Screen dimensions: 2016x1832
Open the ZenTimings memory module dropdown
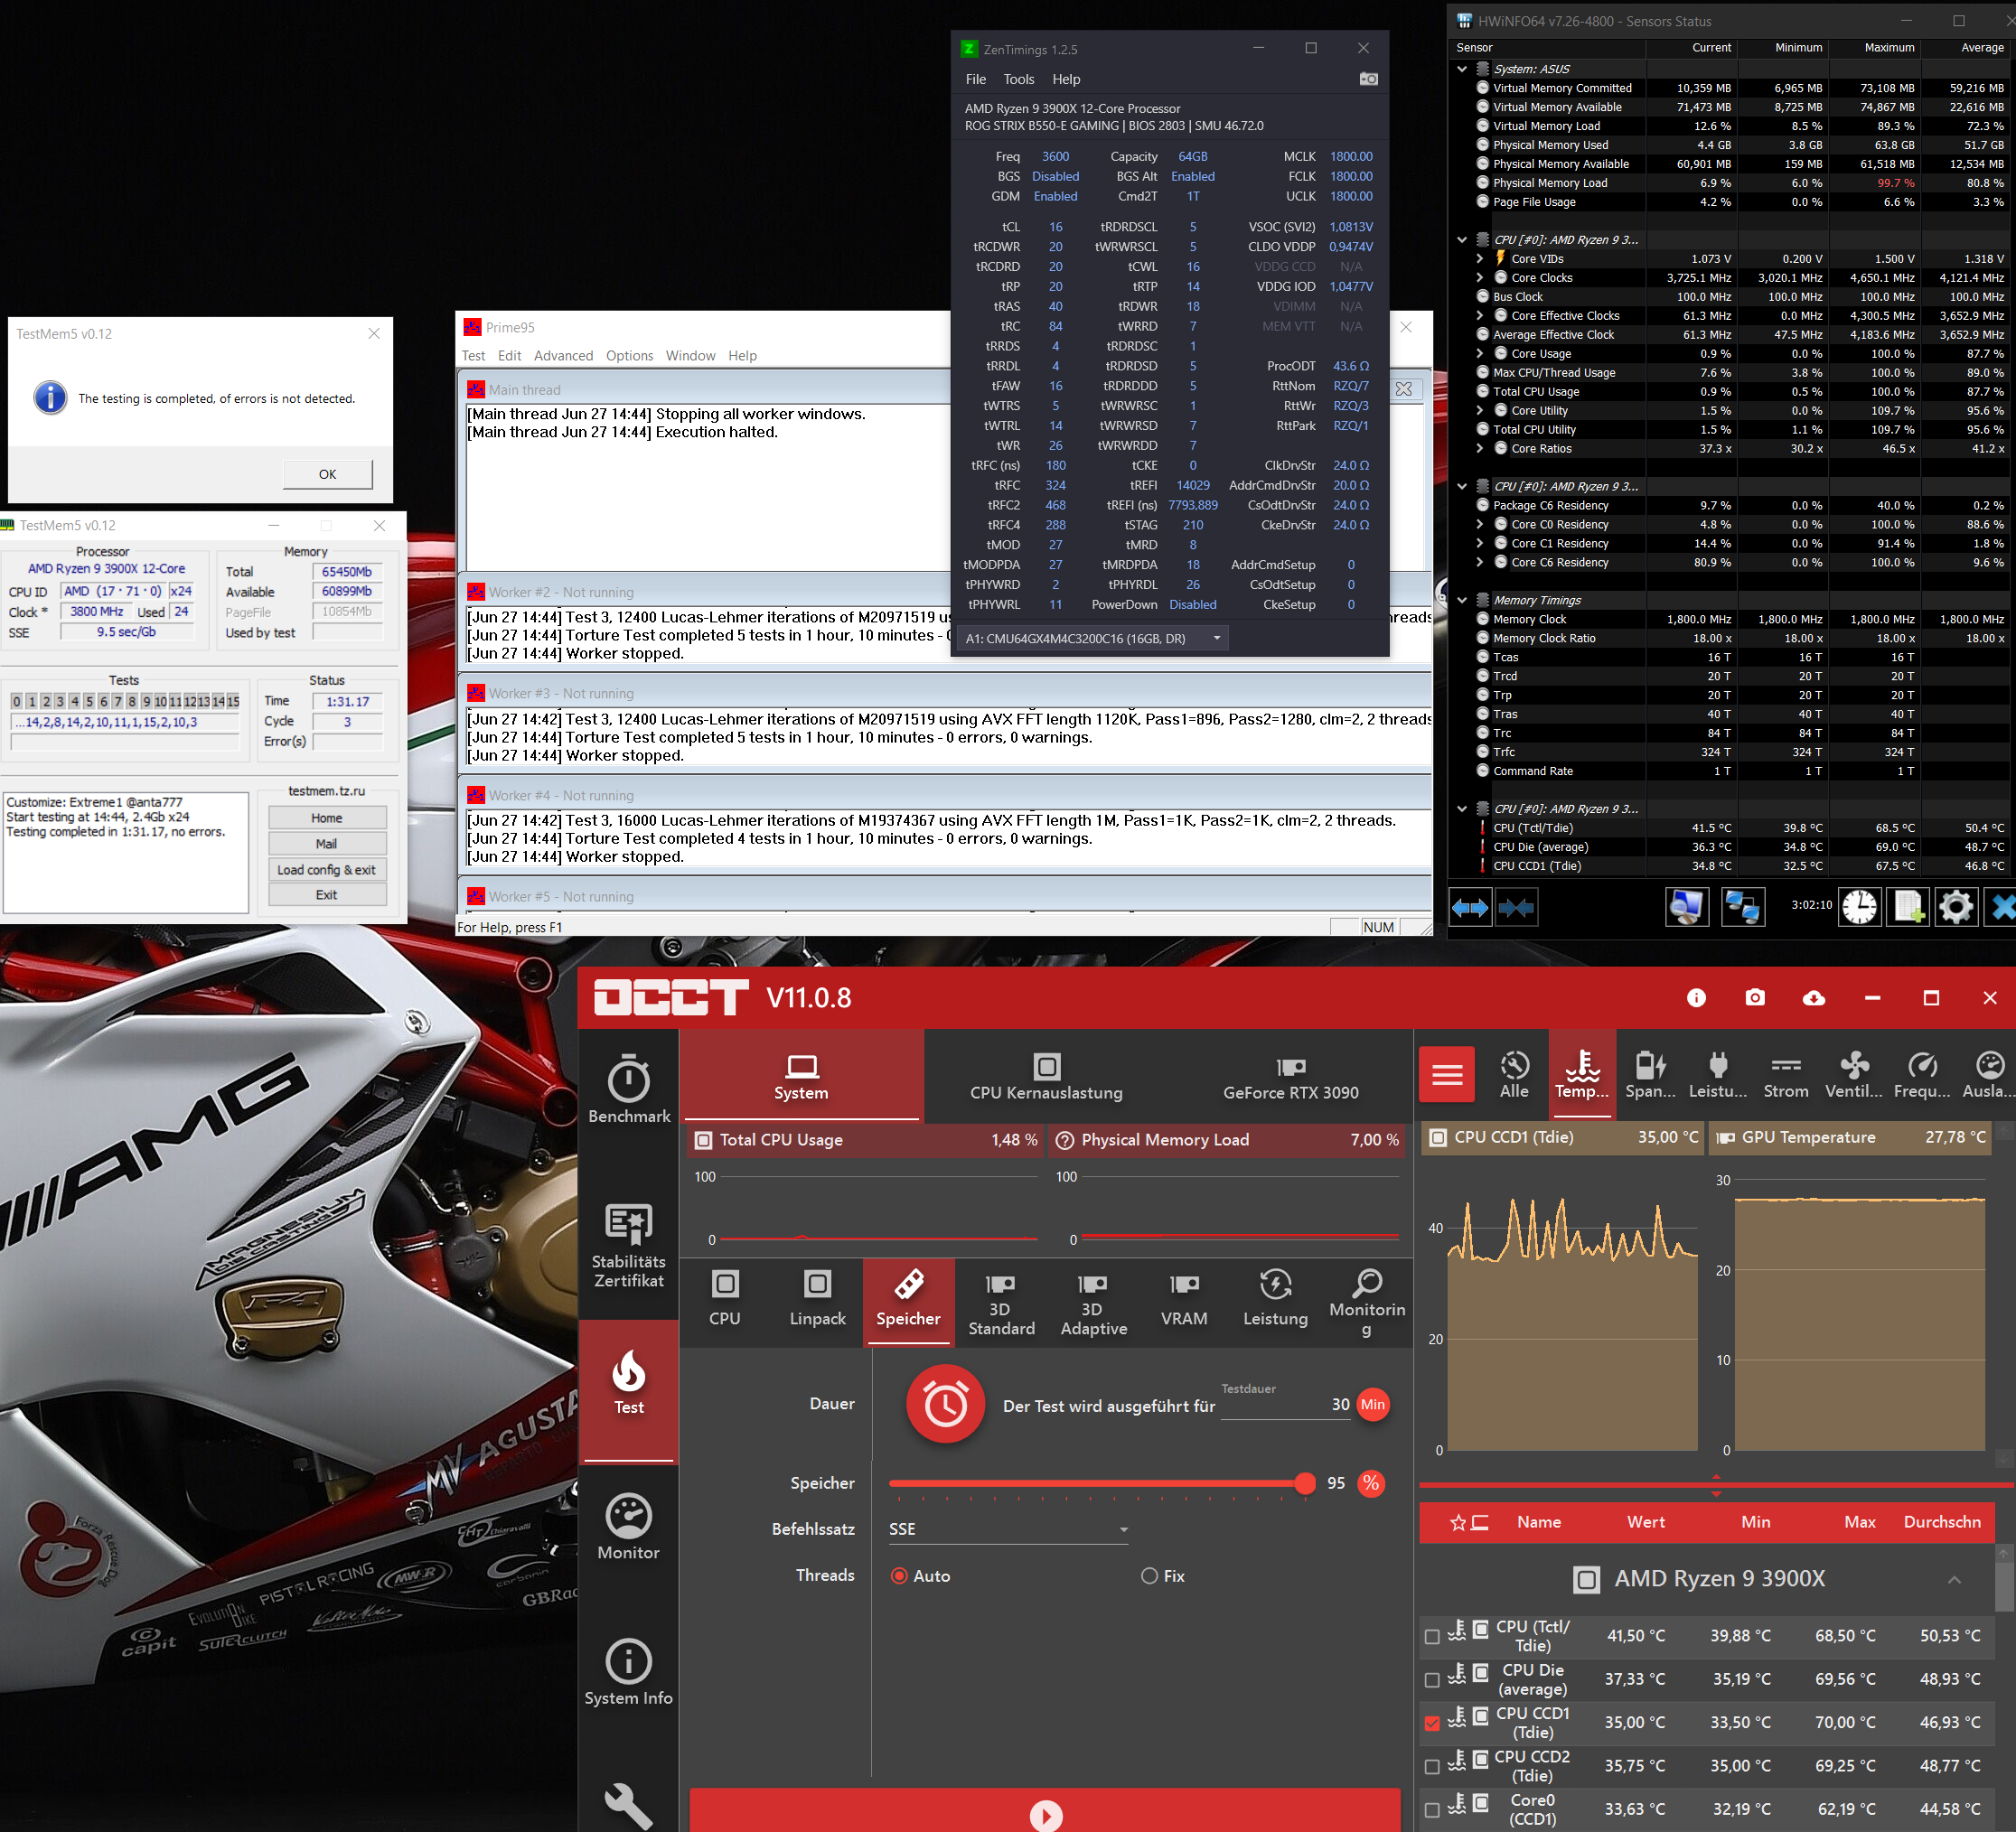coord(1092,639)
